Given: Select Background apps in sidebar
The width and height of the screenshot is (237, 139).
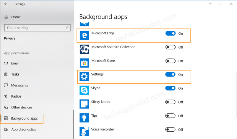Looking at the screenshot, I should [24, 118].
